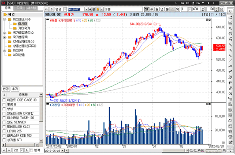Click the 변경 button above the list
Image resolution: width=235 pixels, height=155 pixels.
tap(6, 89)
